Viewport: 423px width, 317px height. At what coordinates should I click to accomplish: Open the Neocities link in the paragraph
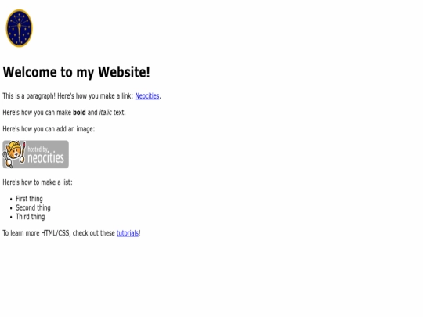(x=147, y=96)
